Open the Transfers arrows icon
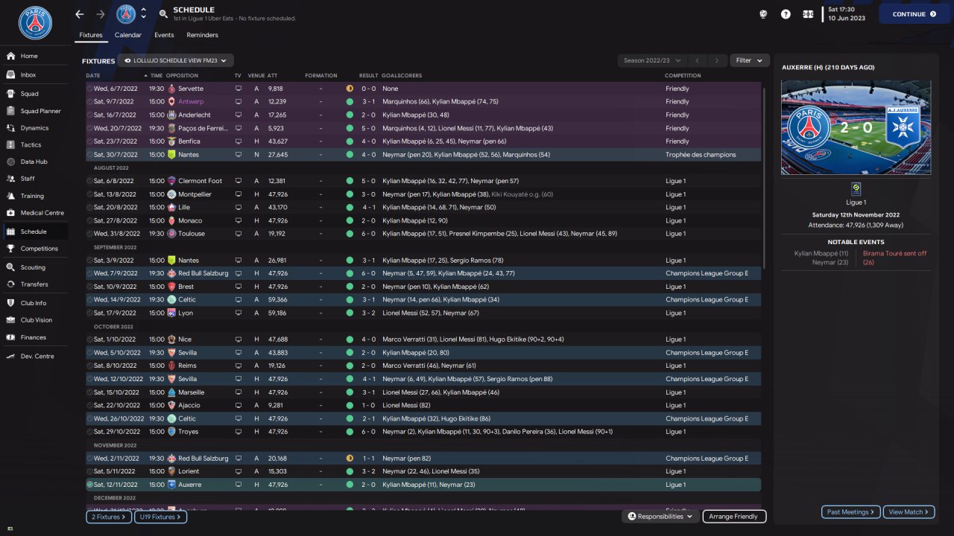 10,284
